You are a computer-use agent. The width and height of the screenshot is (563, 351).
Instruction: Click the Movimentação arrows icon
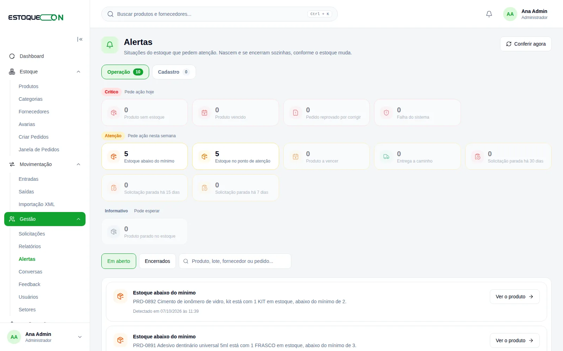12,164
